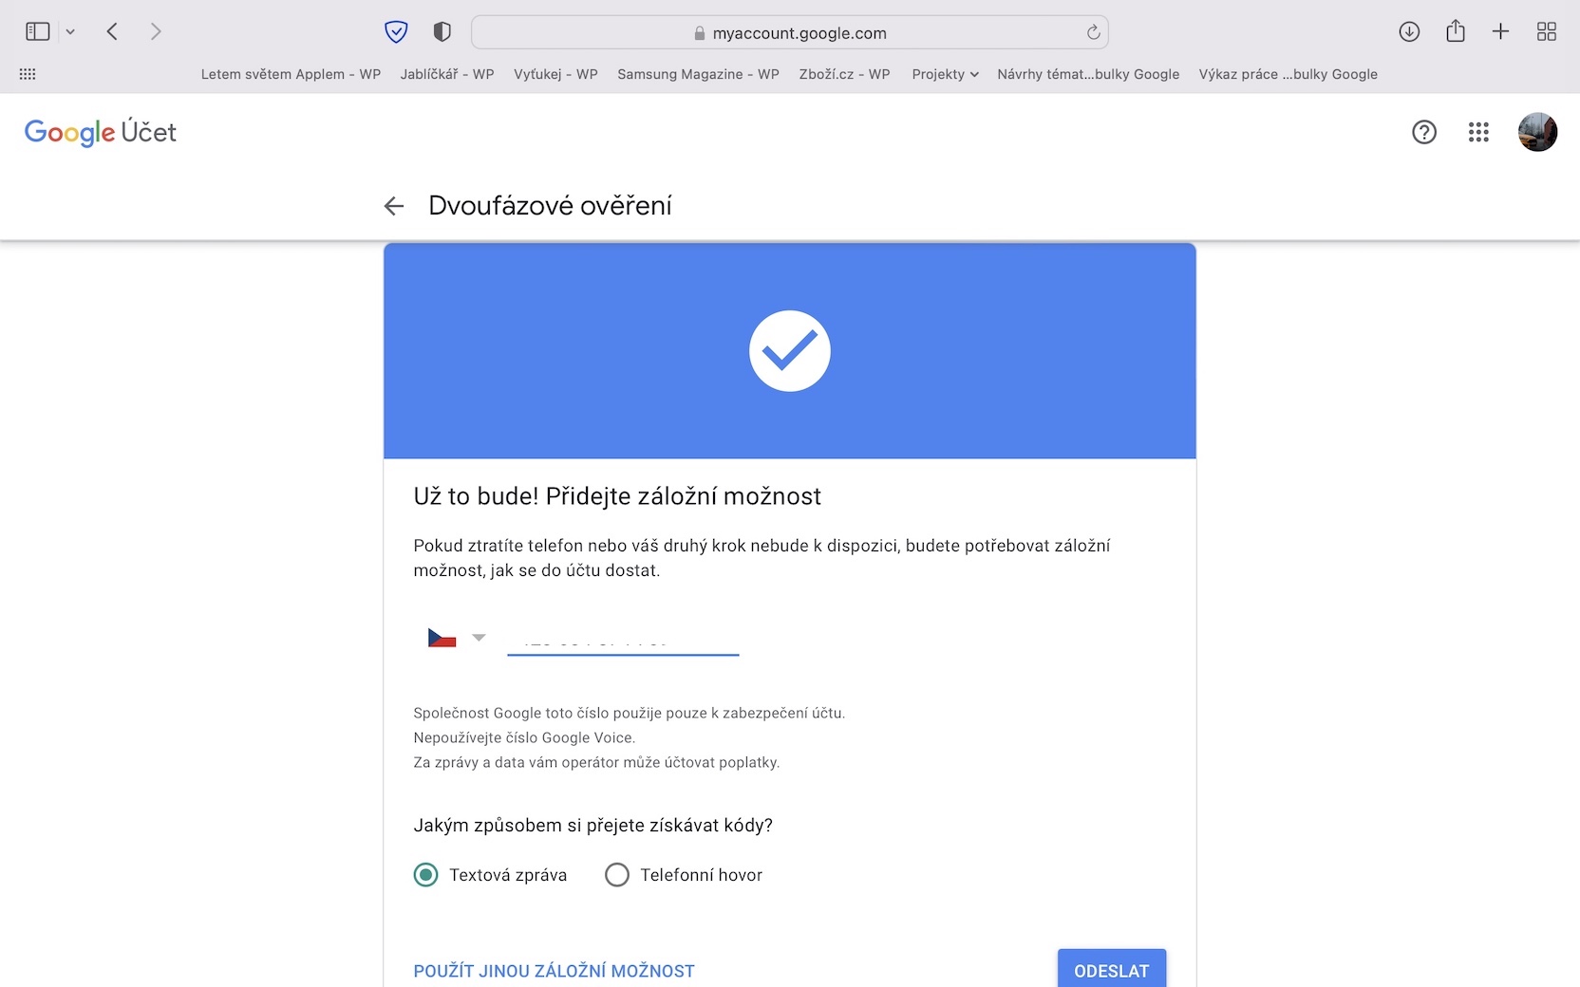The width and height of the screenshot is (1580, 987).
Task: Click the browser back arrow
Action: (x=112, y=32)
